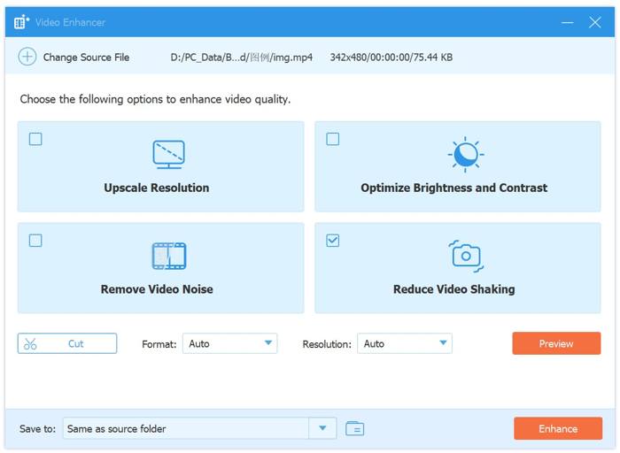Click the Remove Video Noise film icon

169,256
